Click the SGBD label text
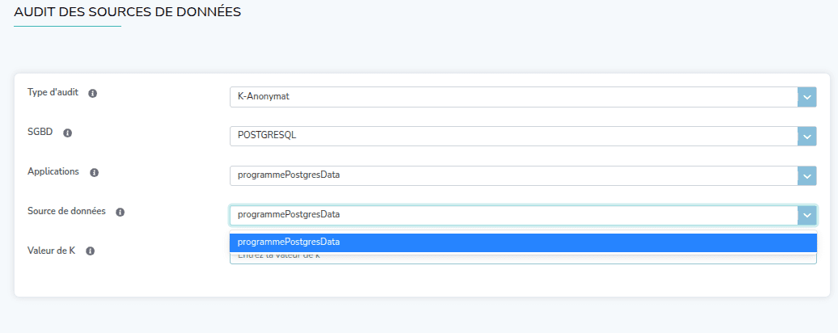This screenshot has height=333, width=838. [40, 133]
